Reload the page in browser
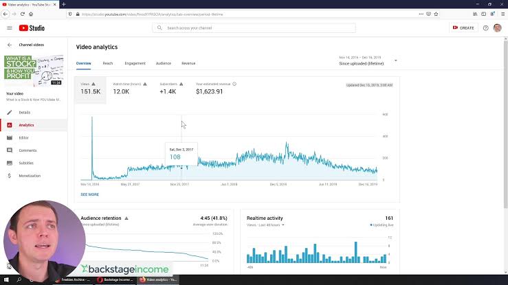This screenshot has height=285, width=508. [23, 14]
